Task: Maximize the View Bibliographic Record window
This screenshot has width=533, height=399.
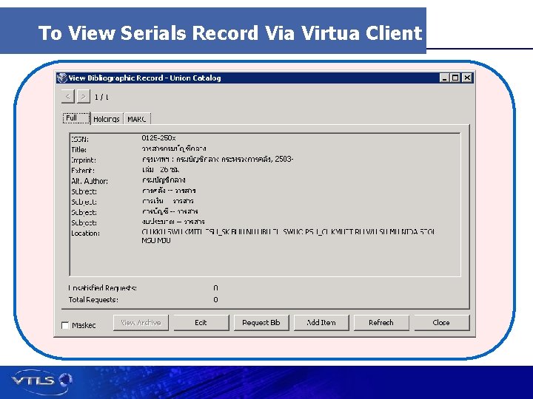Action: point(455,78)
